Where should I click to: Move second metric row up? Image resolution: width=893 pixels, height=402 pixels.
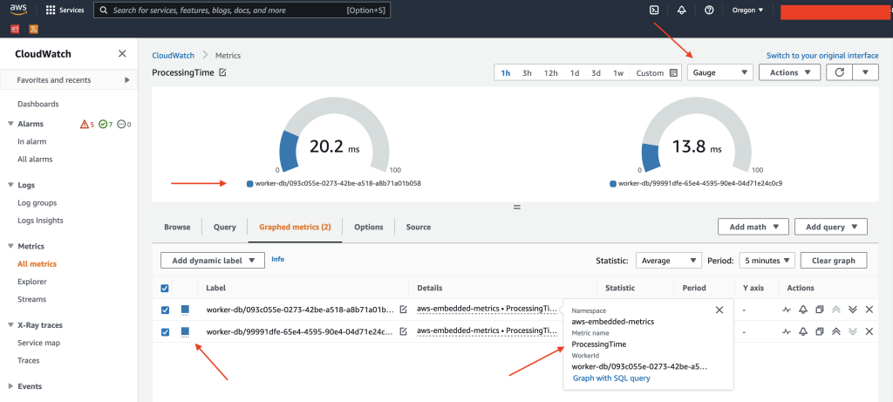point(836,331)
